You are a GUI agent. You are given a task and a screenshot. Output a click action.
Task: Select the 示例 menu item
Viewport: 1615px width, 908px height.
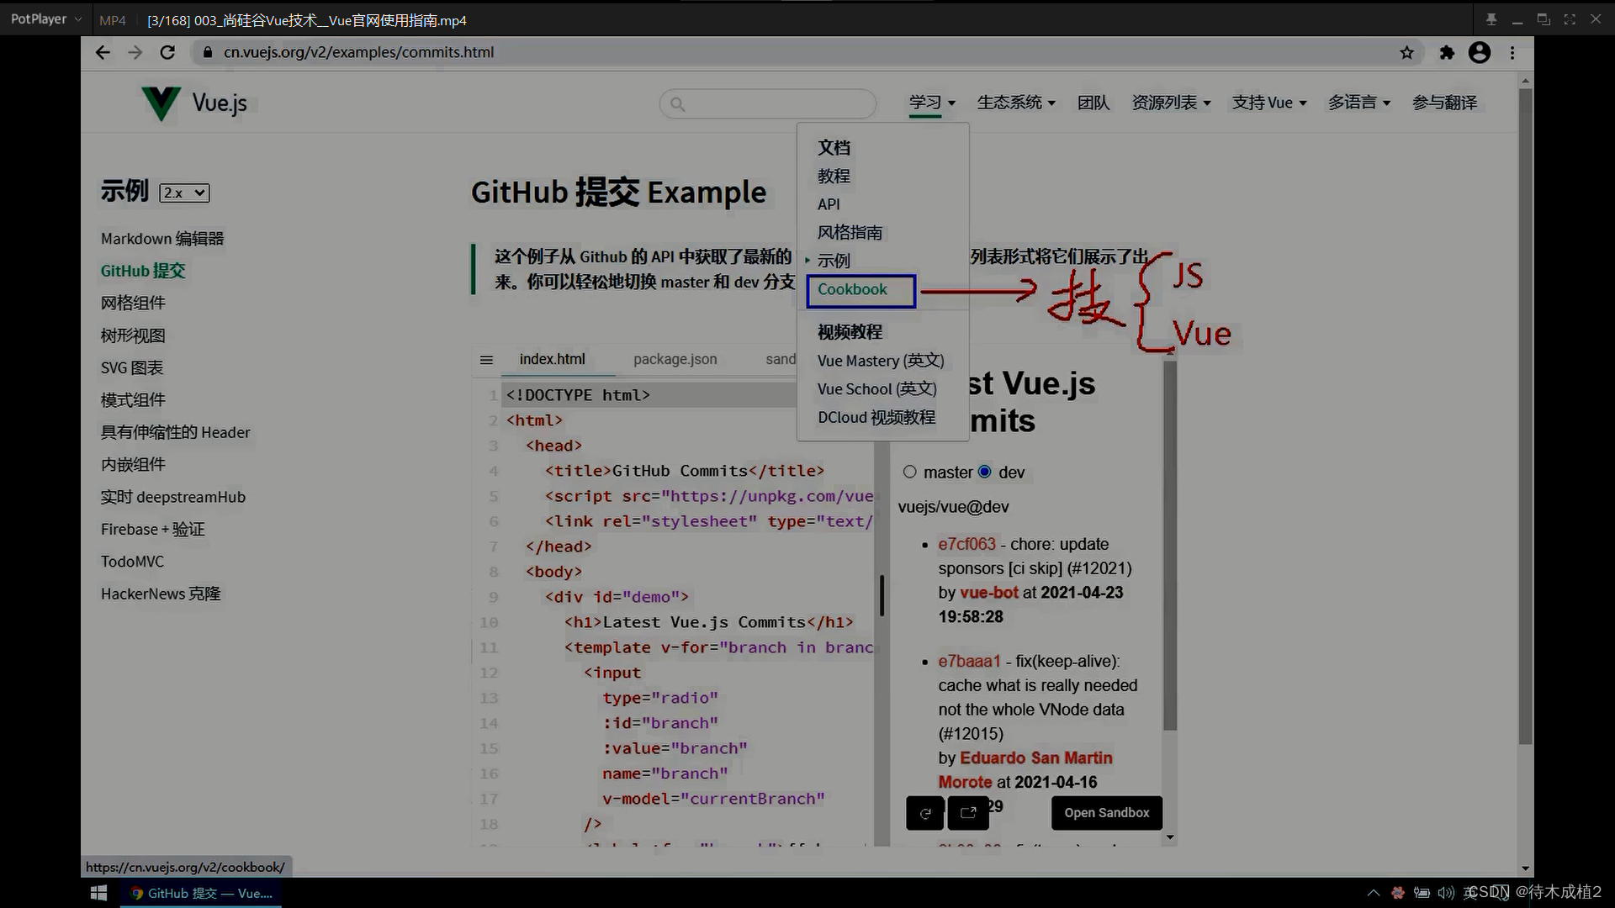(834, 260)
